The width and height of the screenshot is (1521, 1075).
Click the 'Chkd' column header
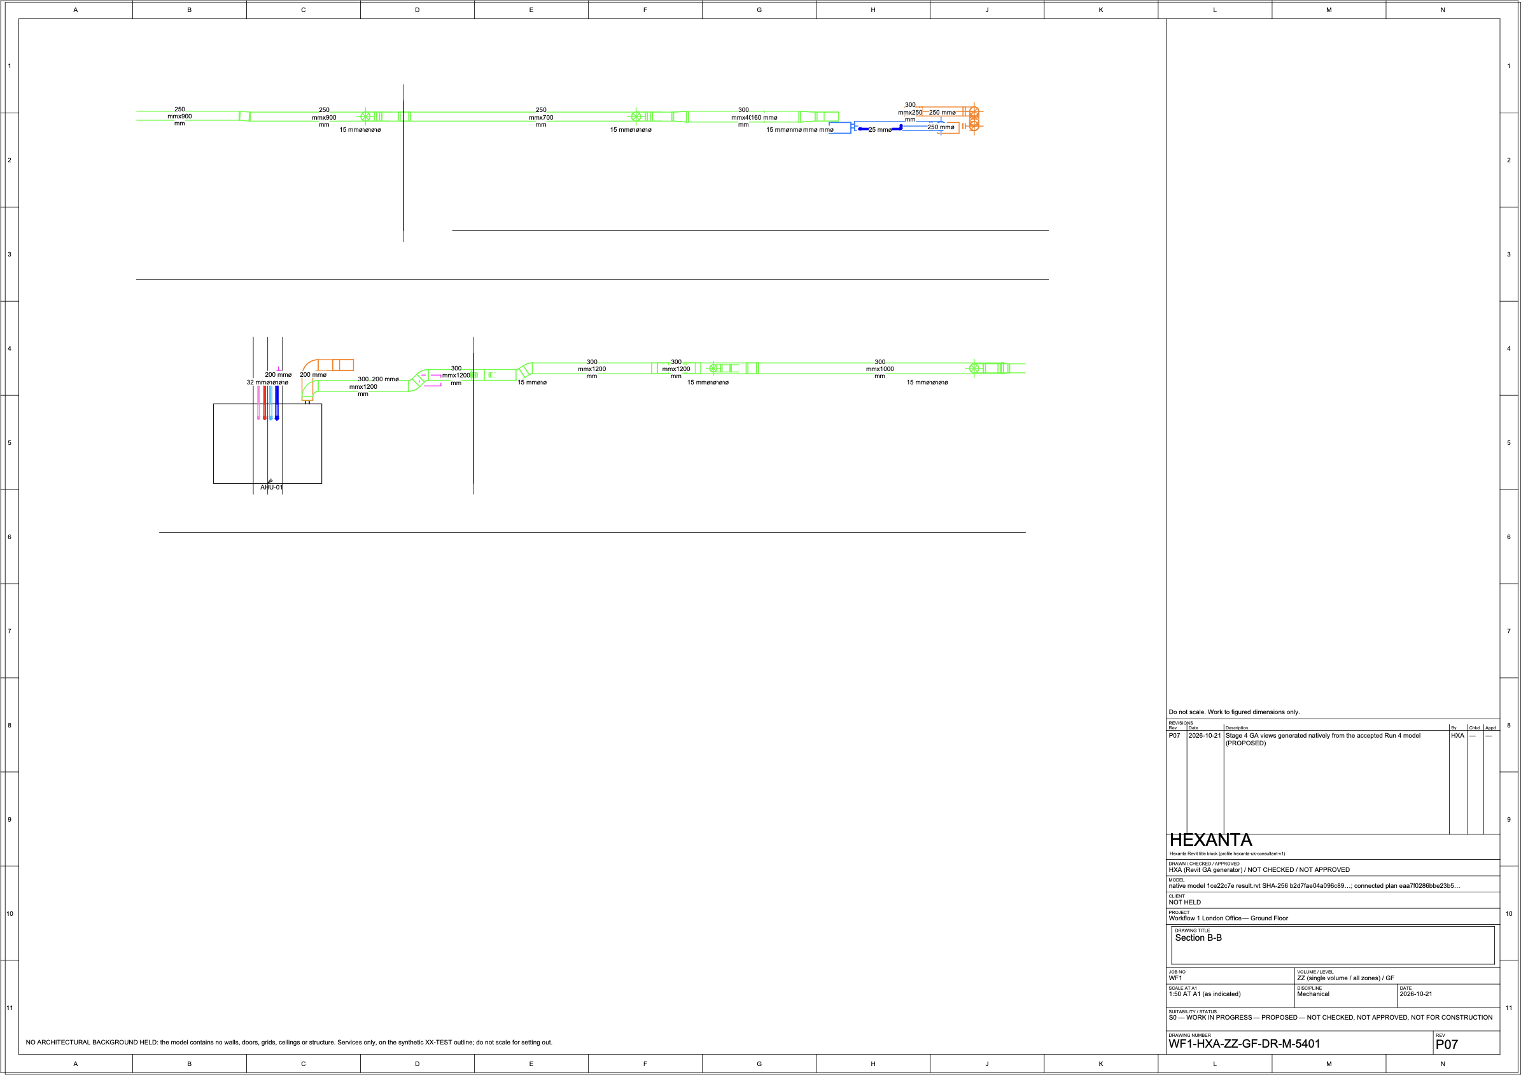coord(1474,728)
